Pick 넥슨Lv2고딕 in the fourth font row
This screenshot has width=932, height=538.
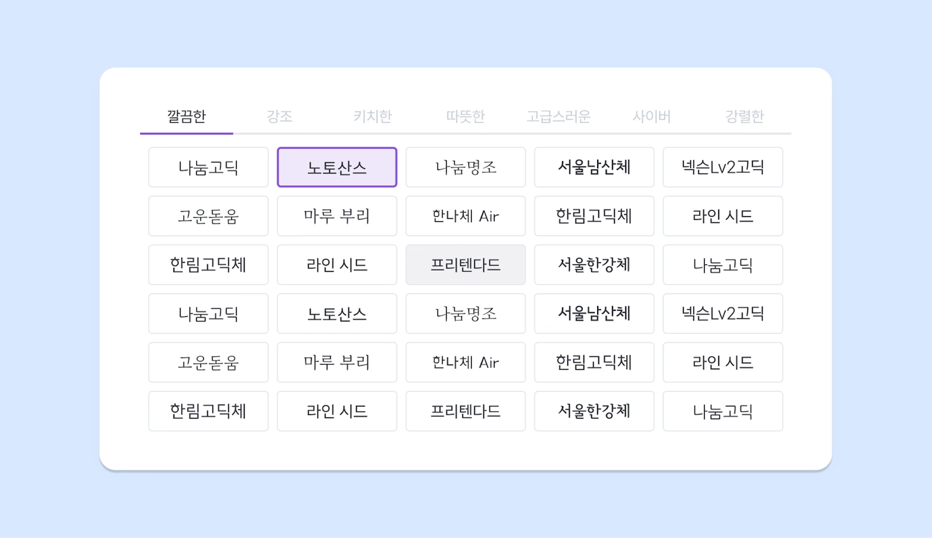(723, 314)
